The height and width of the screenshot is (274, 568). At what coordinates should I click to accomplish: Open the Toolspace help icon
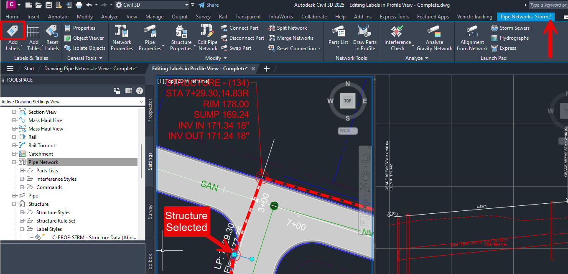click(x=140, y=90)
